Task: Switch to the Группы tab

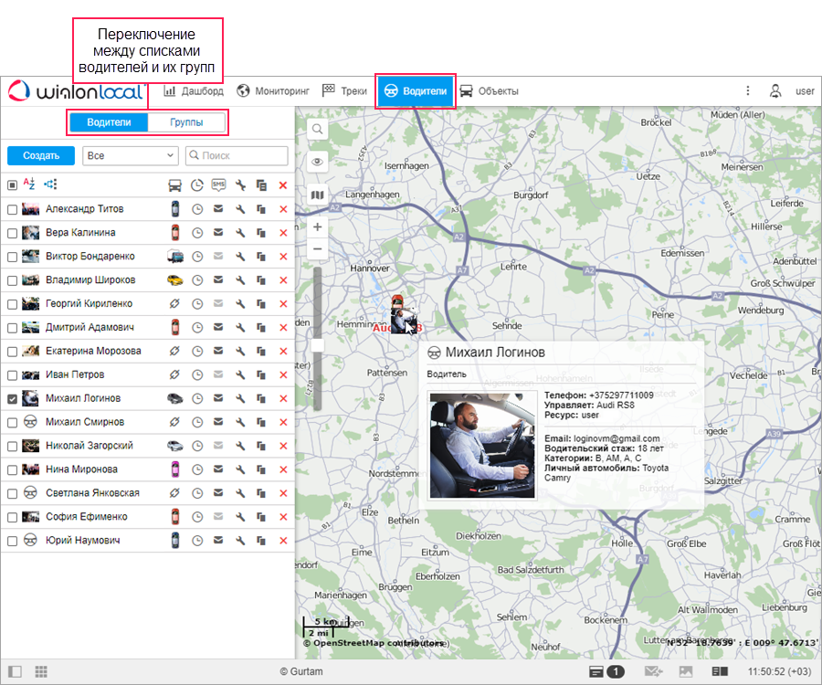Action: point(186,122)
